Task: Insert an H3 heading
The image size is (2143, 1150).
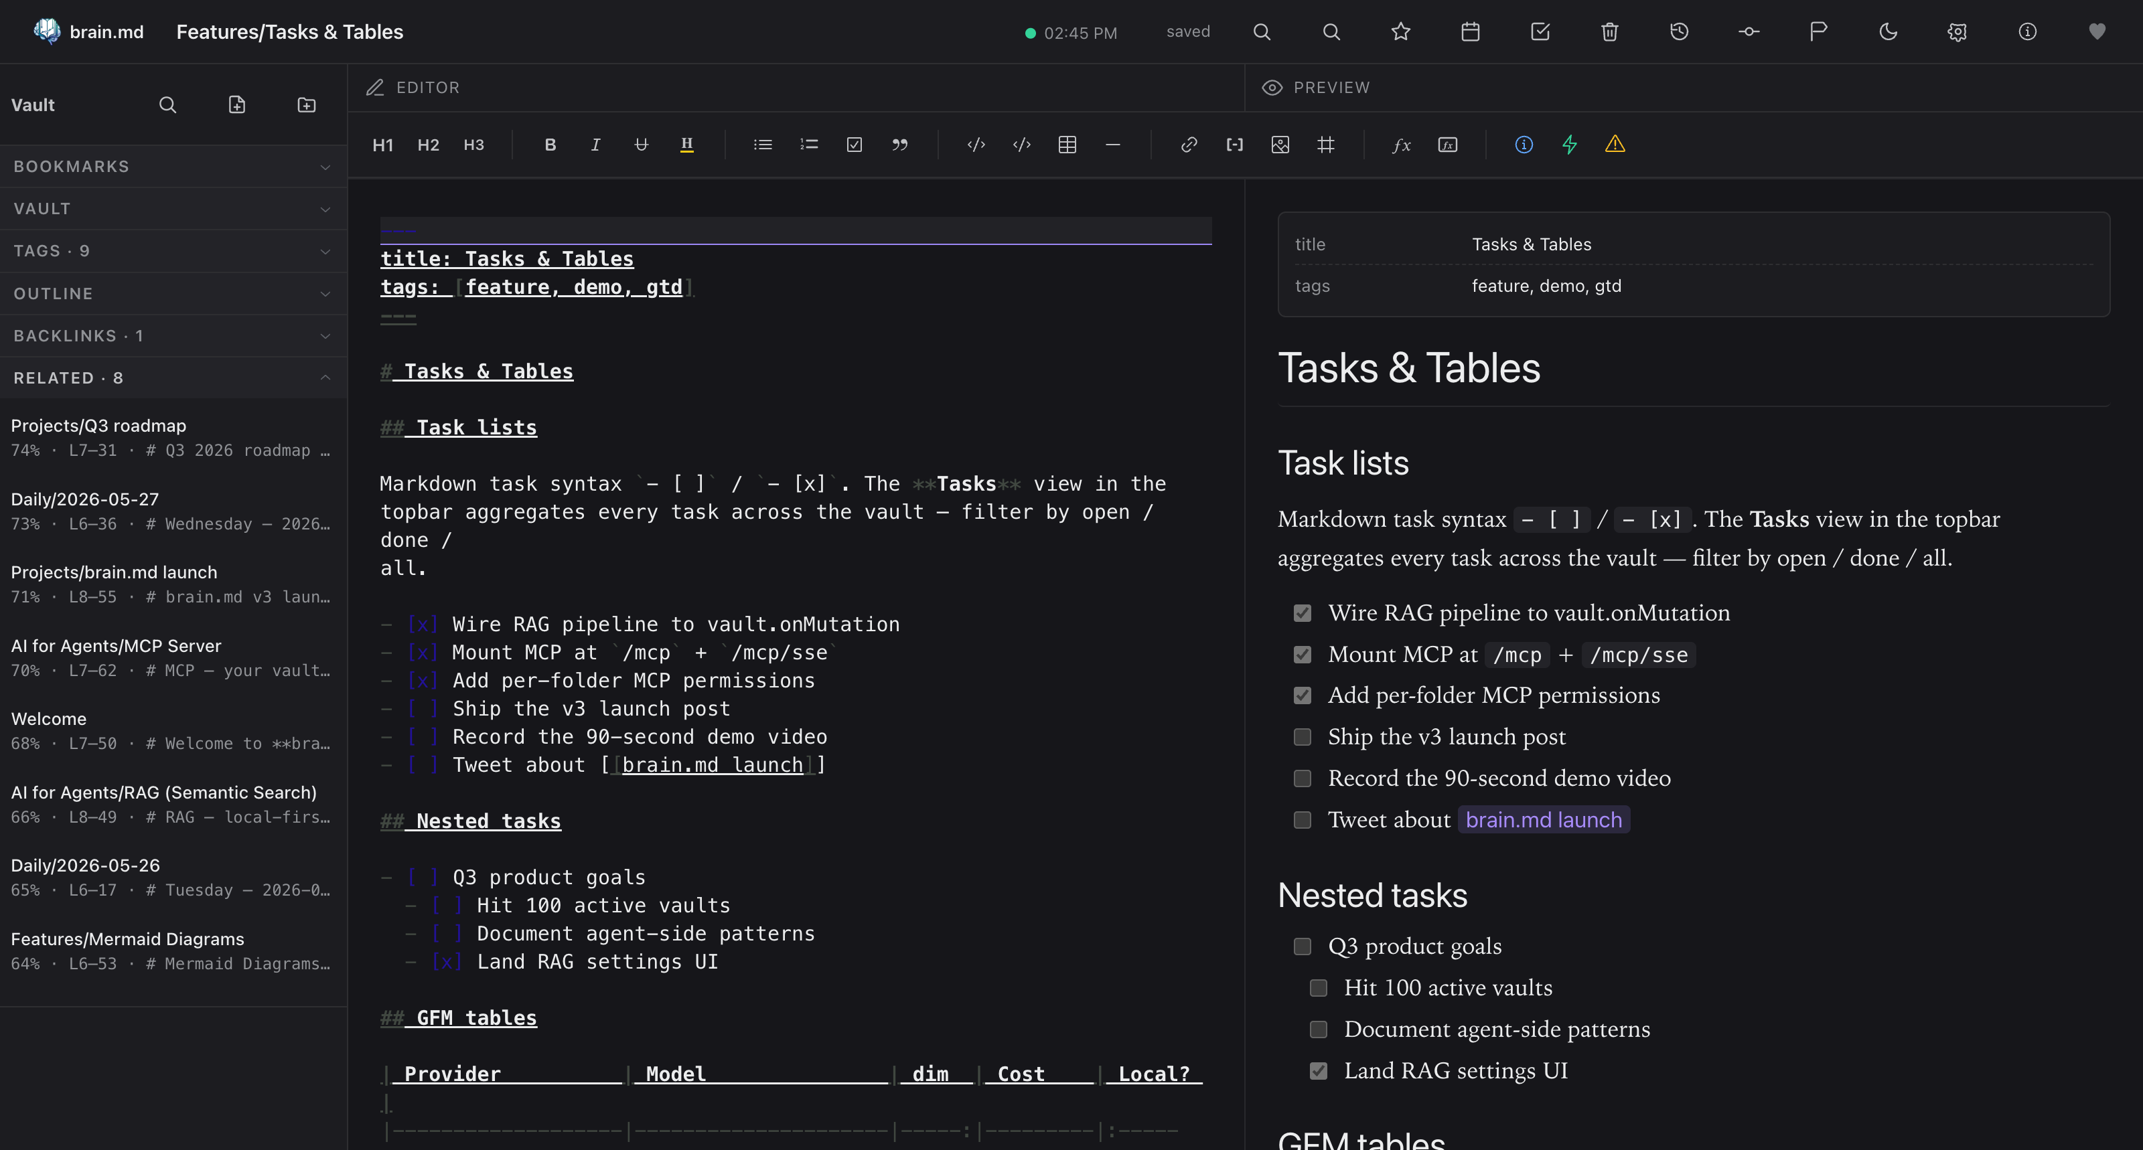Action: tap(473, 145)
